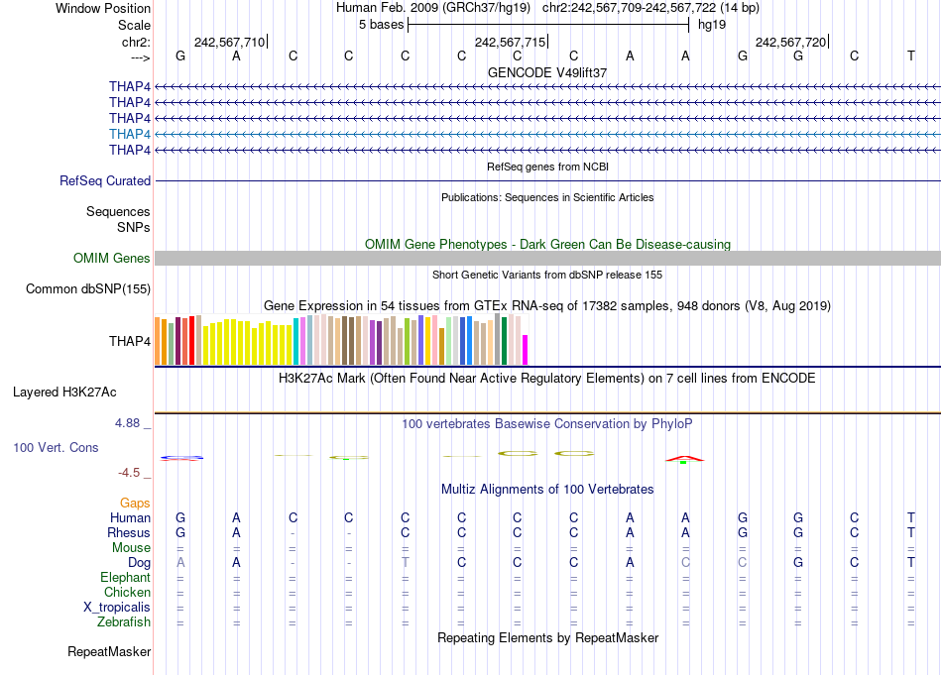This screenshot has width=942, height=675.
Task: Click the orange Gaps row label
Action: (x=135, y=503)
